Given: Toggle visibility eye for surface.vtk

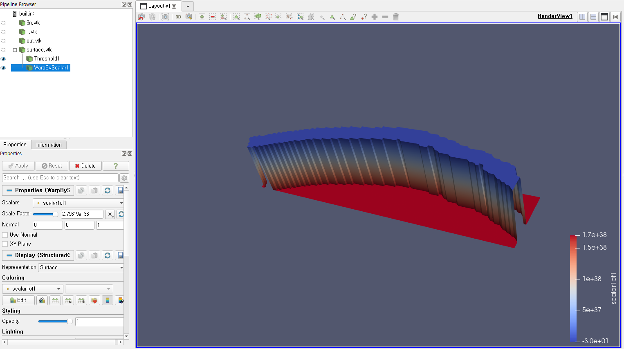Looking at the screenshot, I should tap(3, 50).
